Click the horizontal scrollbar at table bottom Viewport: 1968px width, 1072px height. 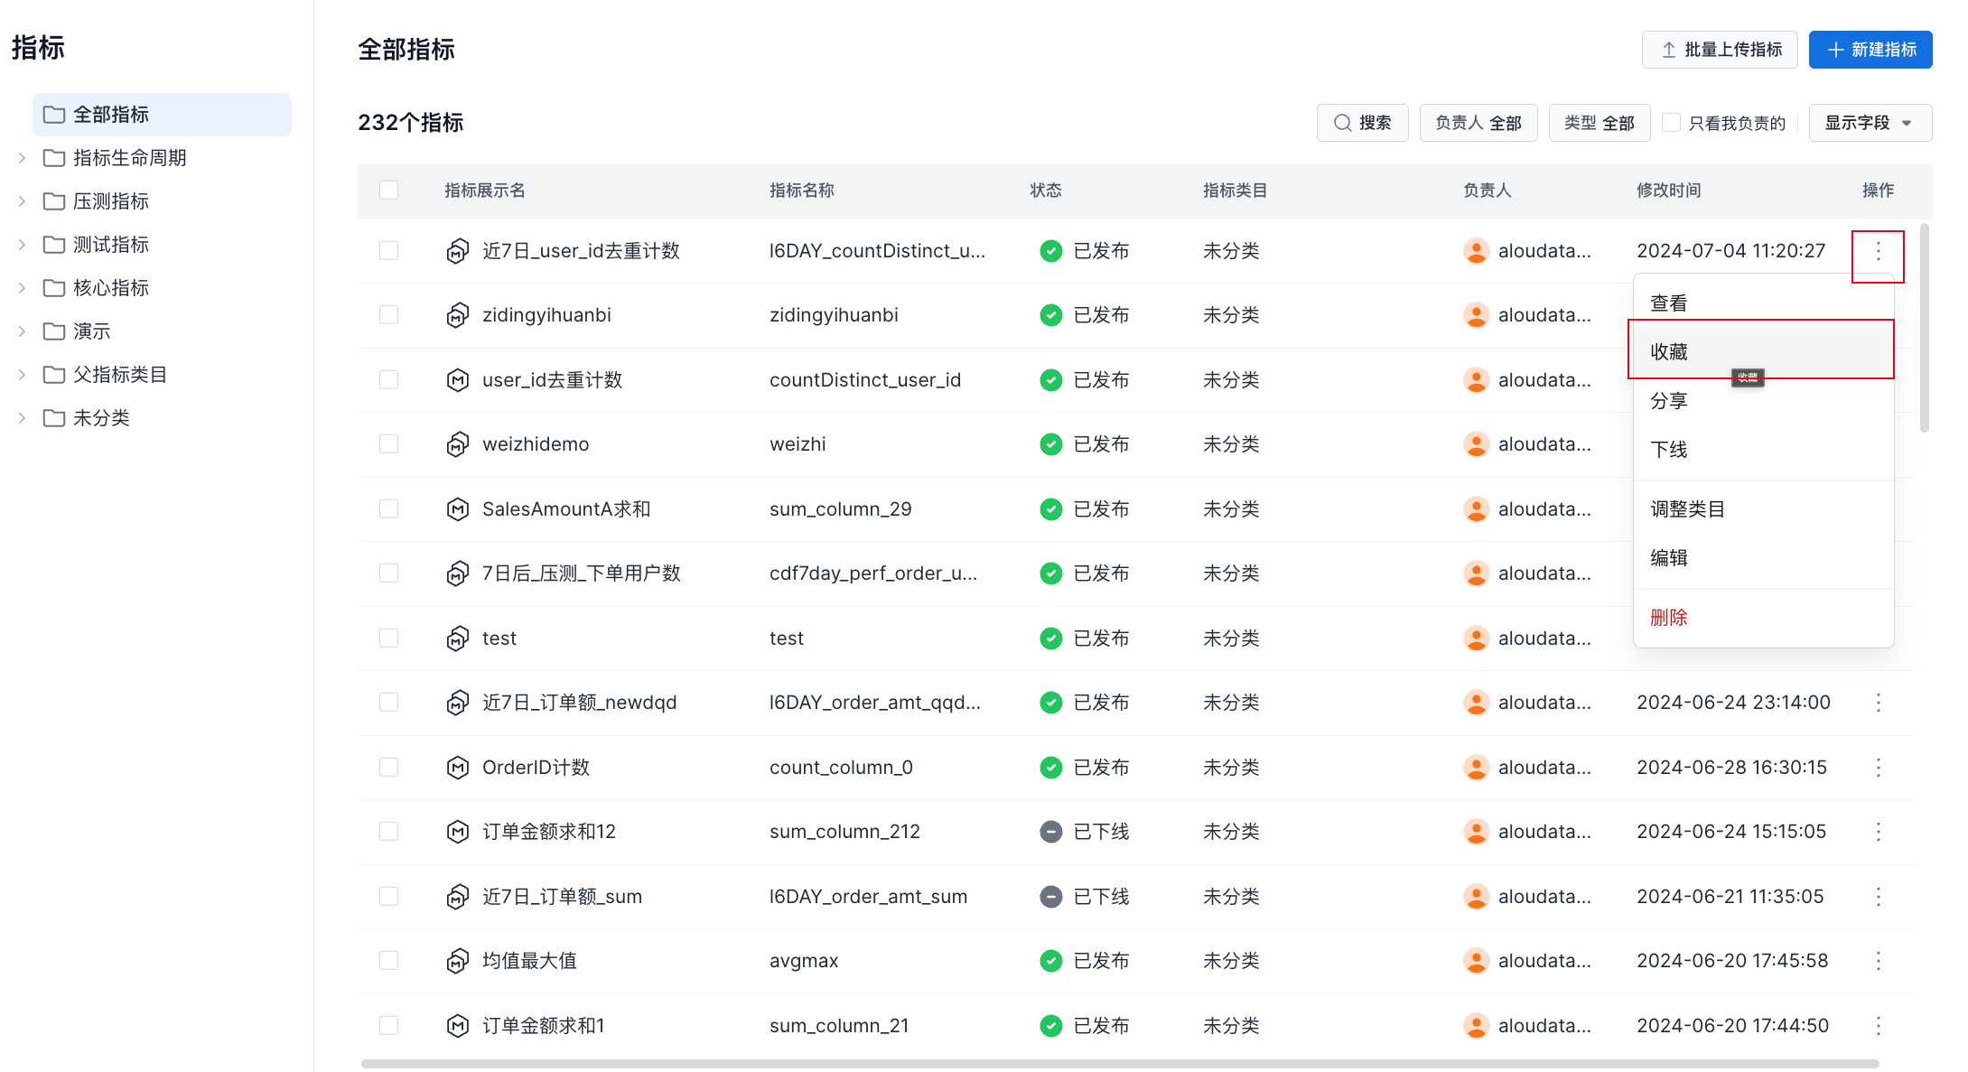tap(1120, 1064)
